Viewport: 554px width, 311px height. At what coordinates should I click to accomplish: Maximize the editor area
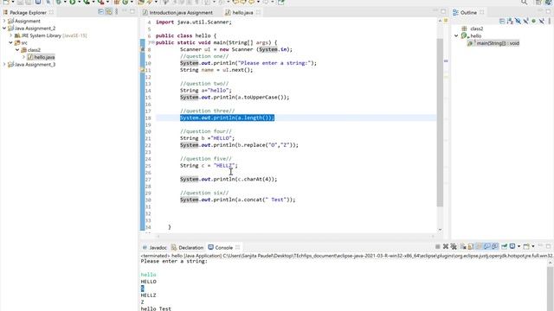tap(443, 11)
